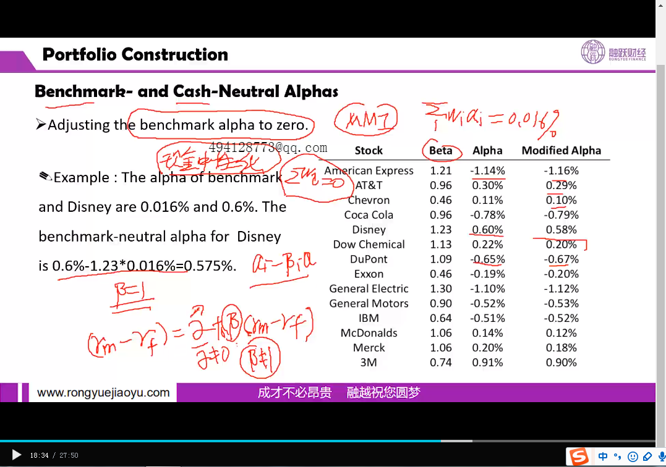This screenshot has height=467, width=666.
Task: Click Disney's modified alpha 0.58%
Action: tap(561, 230)
